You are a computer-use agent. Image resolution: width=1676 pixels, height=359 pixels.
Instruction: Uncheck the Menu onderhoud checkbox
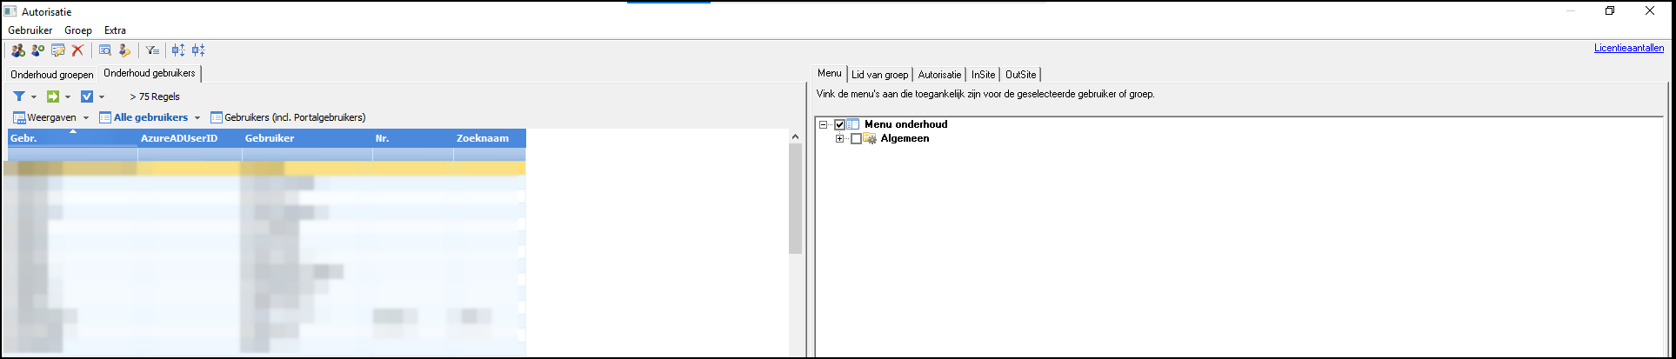tap(839, 125)
